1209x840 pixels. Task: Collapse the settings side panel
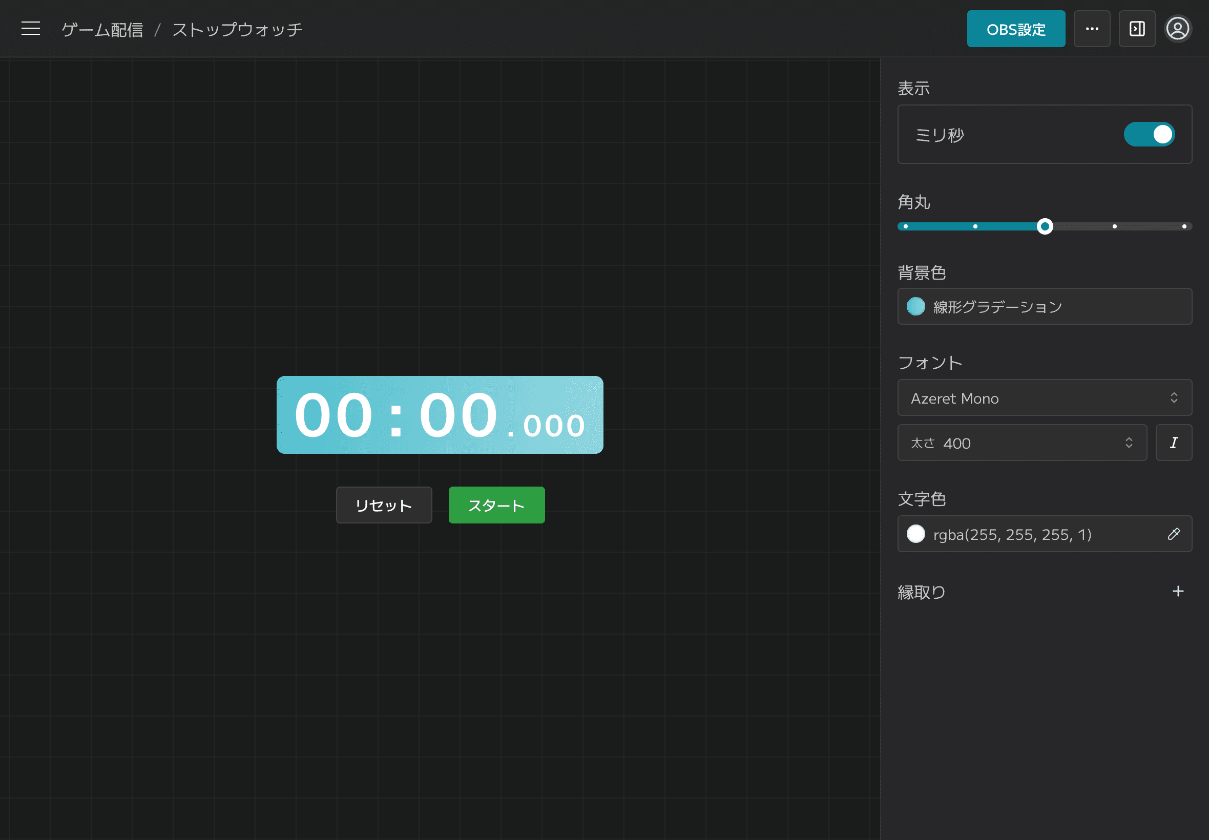click(x=1137, y=28)
